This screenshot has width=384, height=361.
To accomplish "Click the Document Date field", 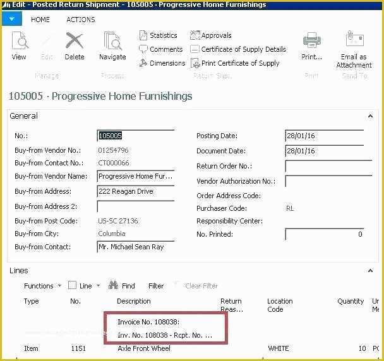I will (x=325, y=151).
